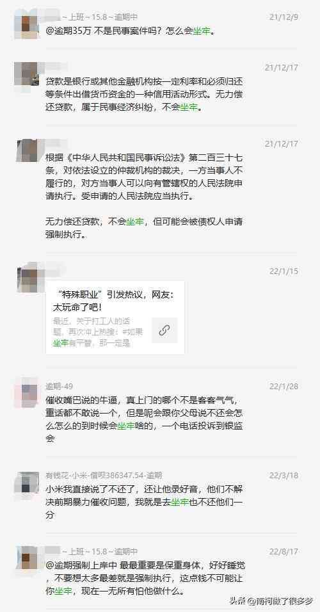This screenshot has height=612, width=320.
Task: Click the avatar of user 逾期-49
Action: [26, 392]
